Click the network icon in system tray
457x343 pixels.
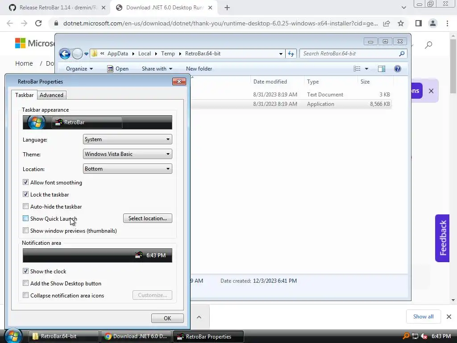[415, 336]
